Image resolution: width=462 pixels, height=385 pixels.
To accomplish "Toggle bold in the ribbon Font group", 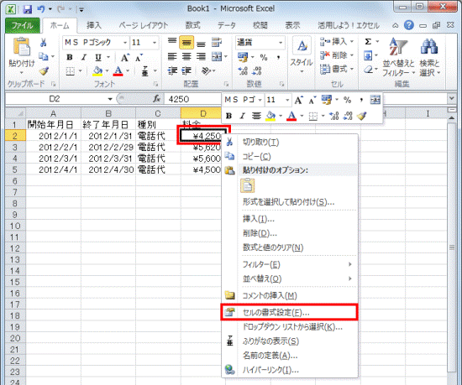I will pos(70,57).
